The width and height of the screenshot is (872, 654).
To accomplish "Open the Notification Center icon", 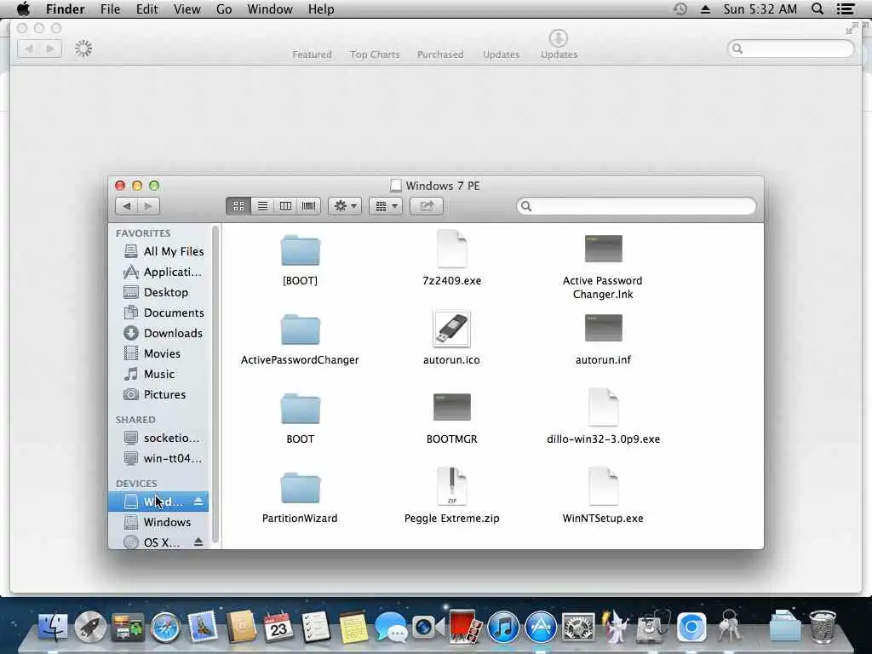I will [846, 9].
